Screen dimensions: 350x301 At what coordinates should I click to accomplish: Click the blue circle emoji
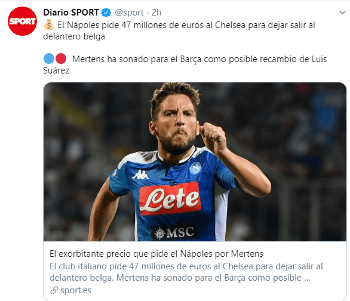(x=49, y=59)
